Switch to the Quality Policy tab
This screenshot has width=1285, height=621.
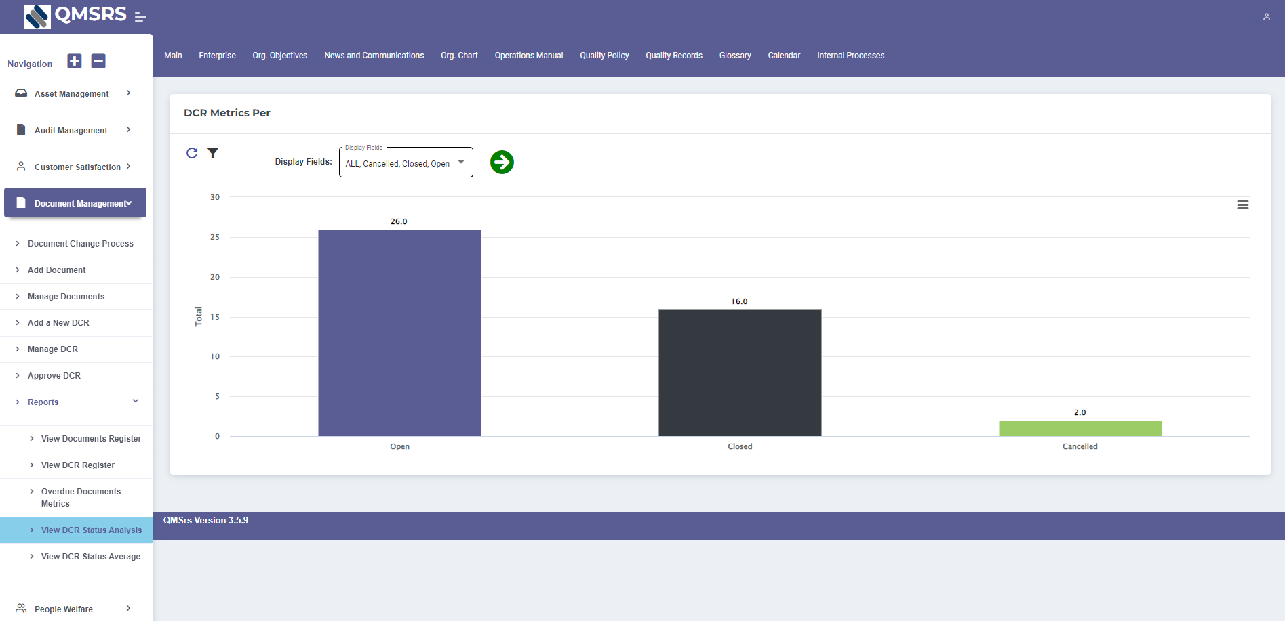coord(604,55)
